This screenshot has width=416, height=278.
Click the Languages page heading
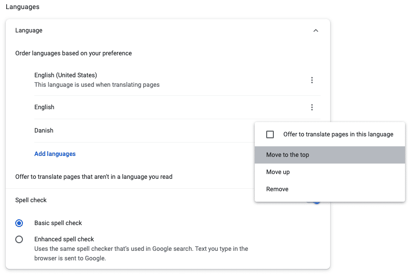(22, 7)
